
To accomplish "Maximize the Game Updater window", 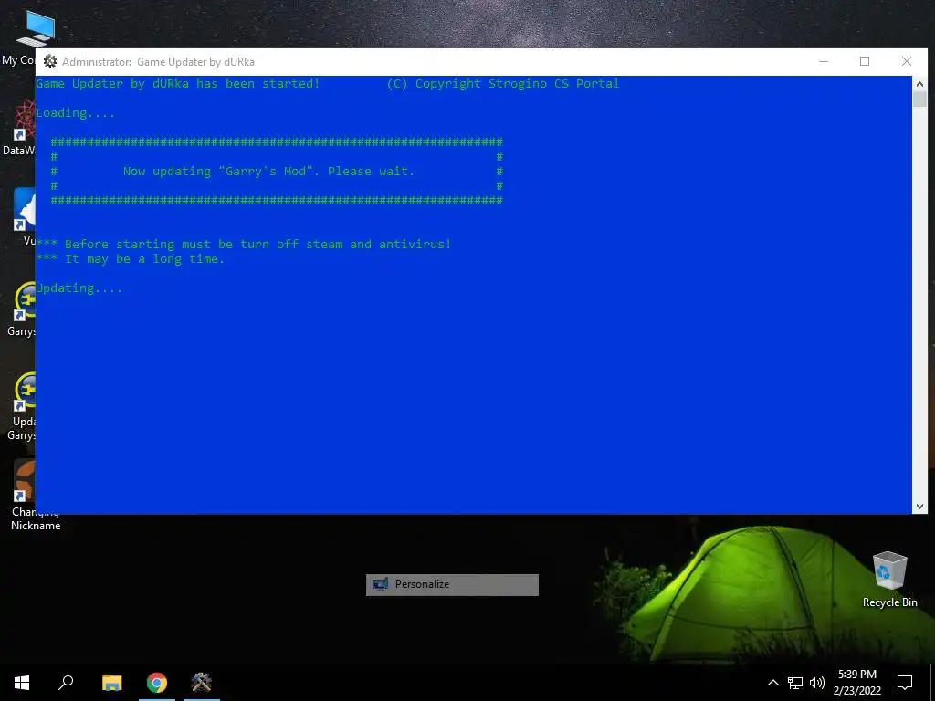I will [x=865, y=61].
